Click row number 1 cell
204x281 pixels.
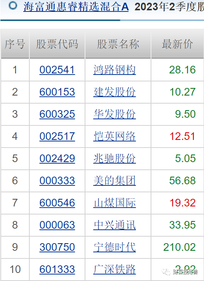[15, 70]
